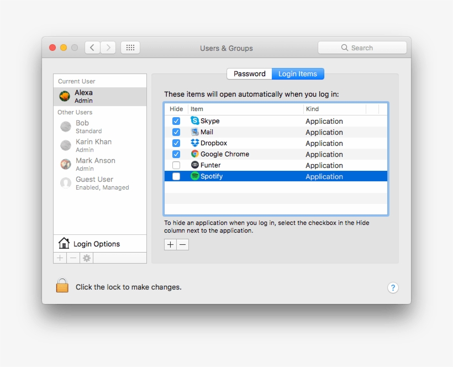Open the gear action menu below the user list
This screenshot has height=367, width=453.
pyautogui.click(x=87, y=257)
